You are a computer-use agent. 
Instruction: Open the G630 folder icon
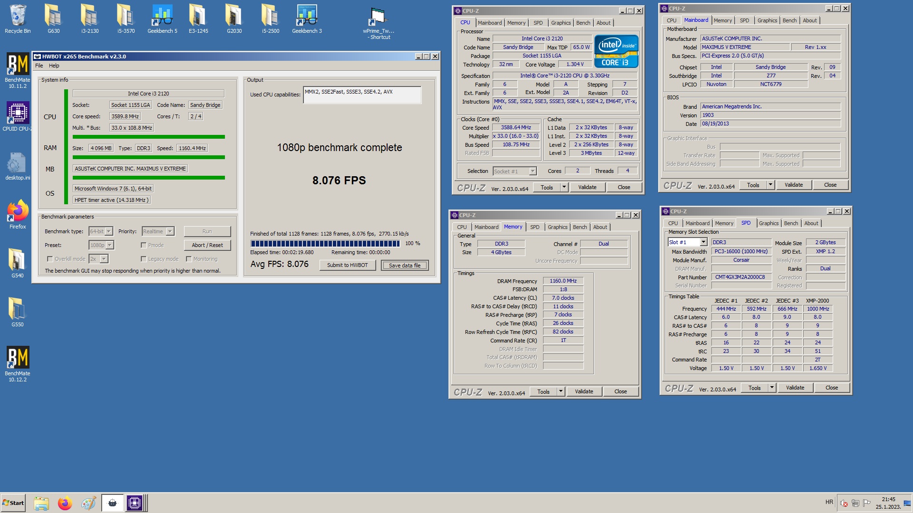click(53, 19)
